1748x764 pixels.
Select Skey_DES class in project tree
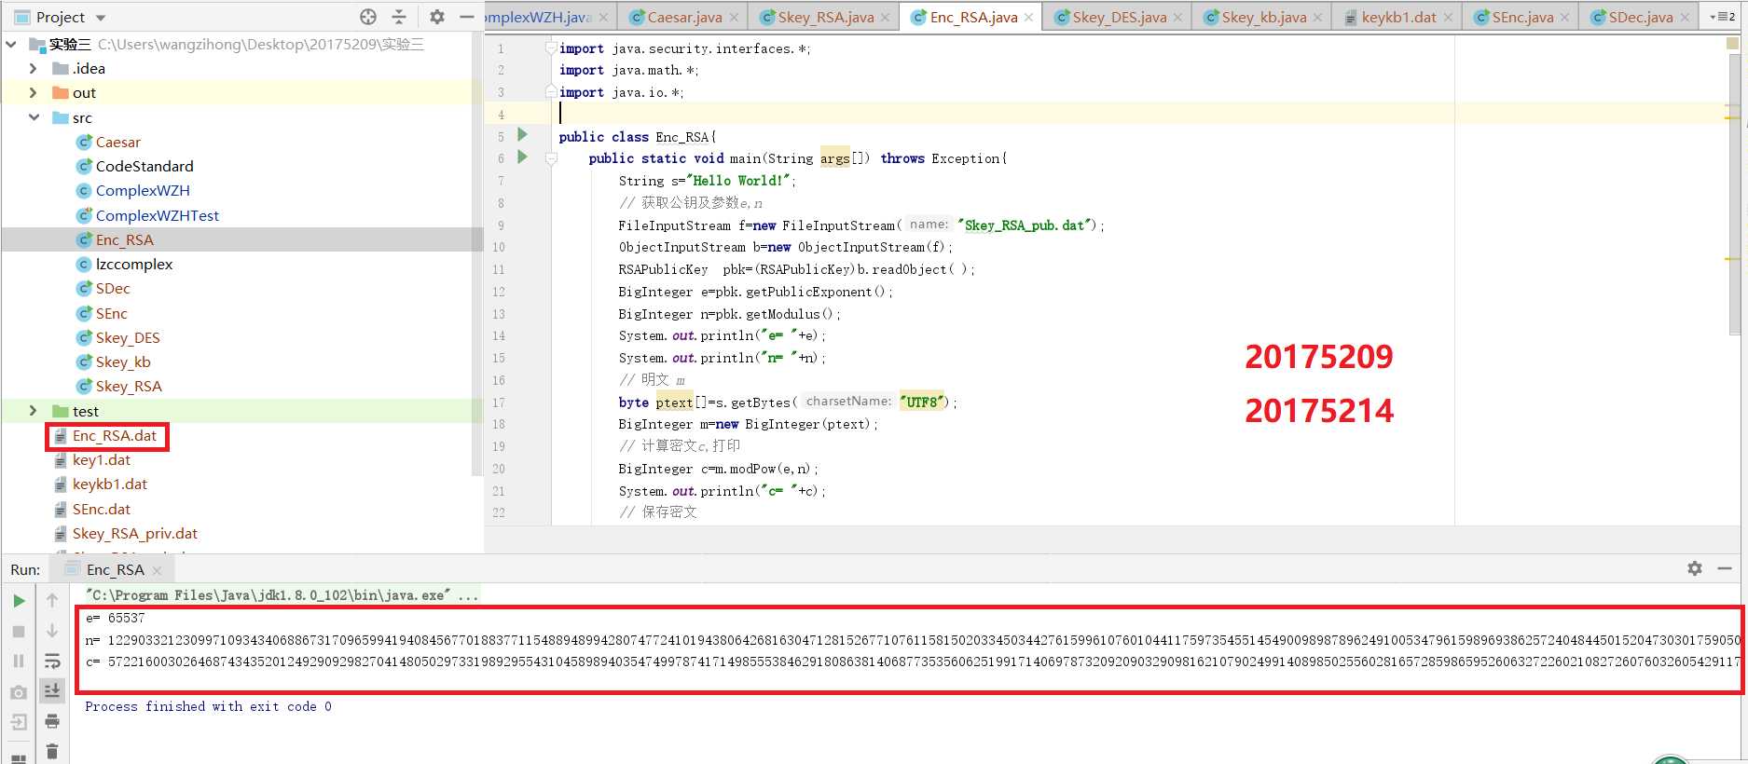tap(128, 337)
